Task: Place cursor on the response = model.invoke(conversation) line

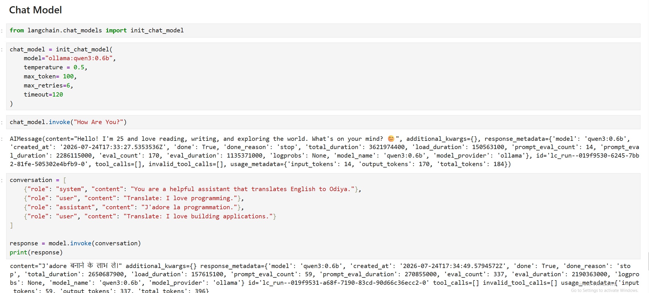Action: (75, 243)
